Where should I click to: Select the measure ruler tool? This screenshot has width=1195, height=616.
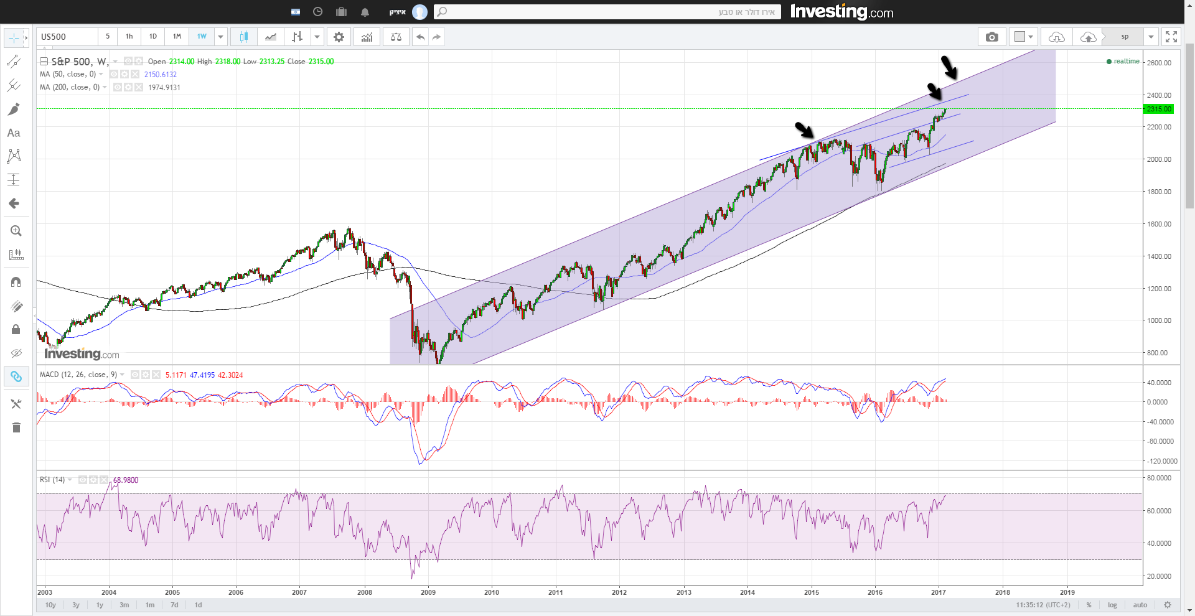[x=16, y=254]
